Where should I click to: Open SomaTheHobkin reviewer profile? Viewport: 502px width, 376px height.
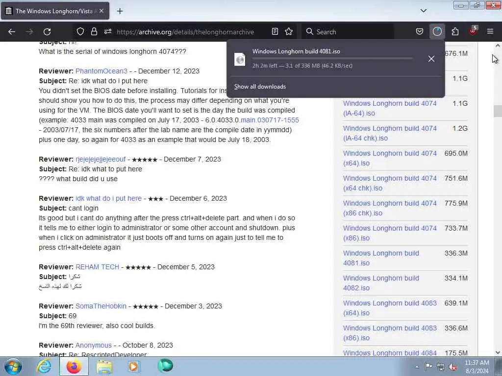pyautogui.click(x=101, y=306)
